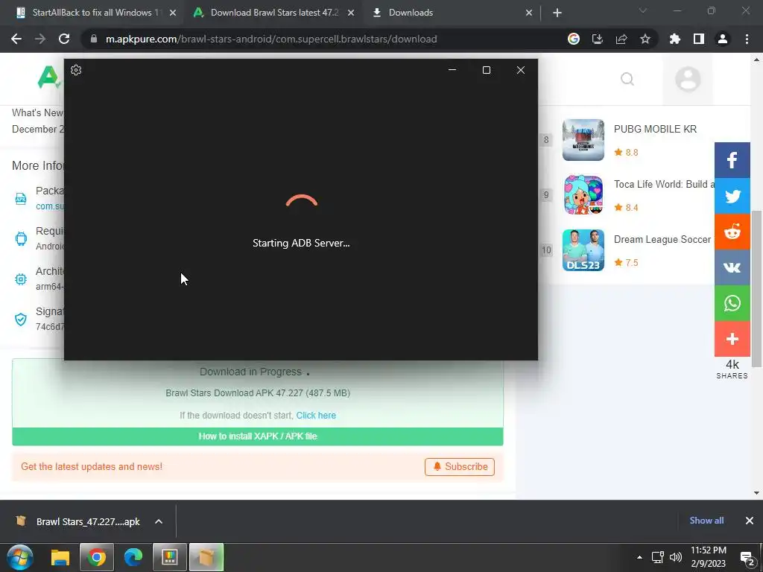The width and height of the screenshot is (763, 572).
Task: Open a new Chrome tab
Action: [x=557, y=13]
